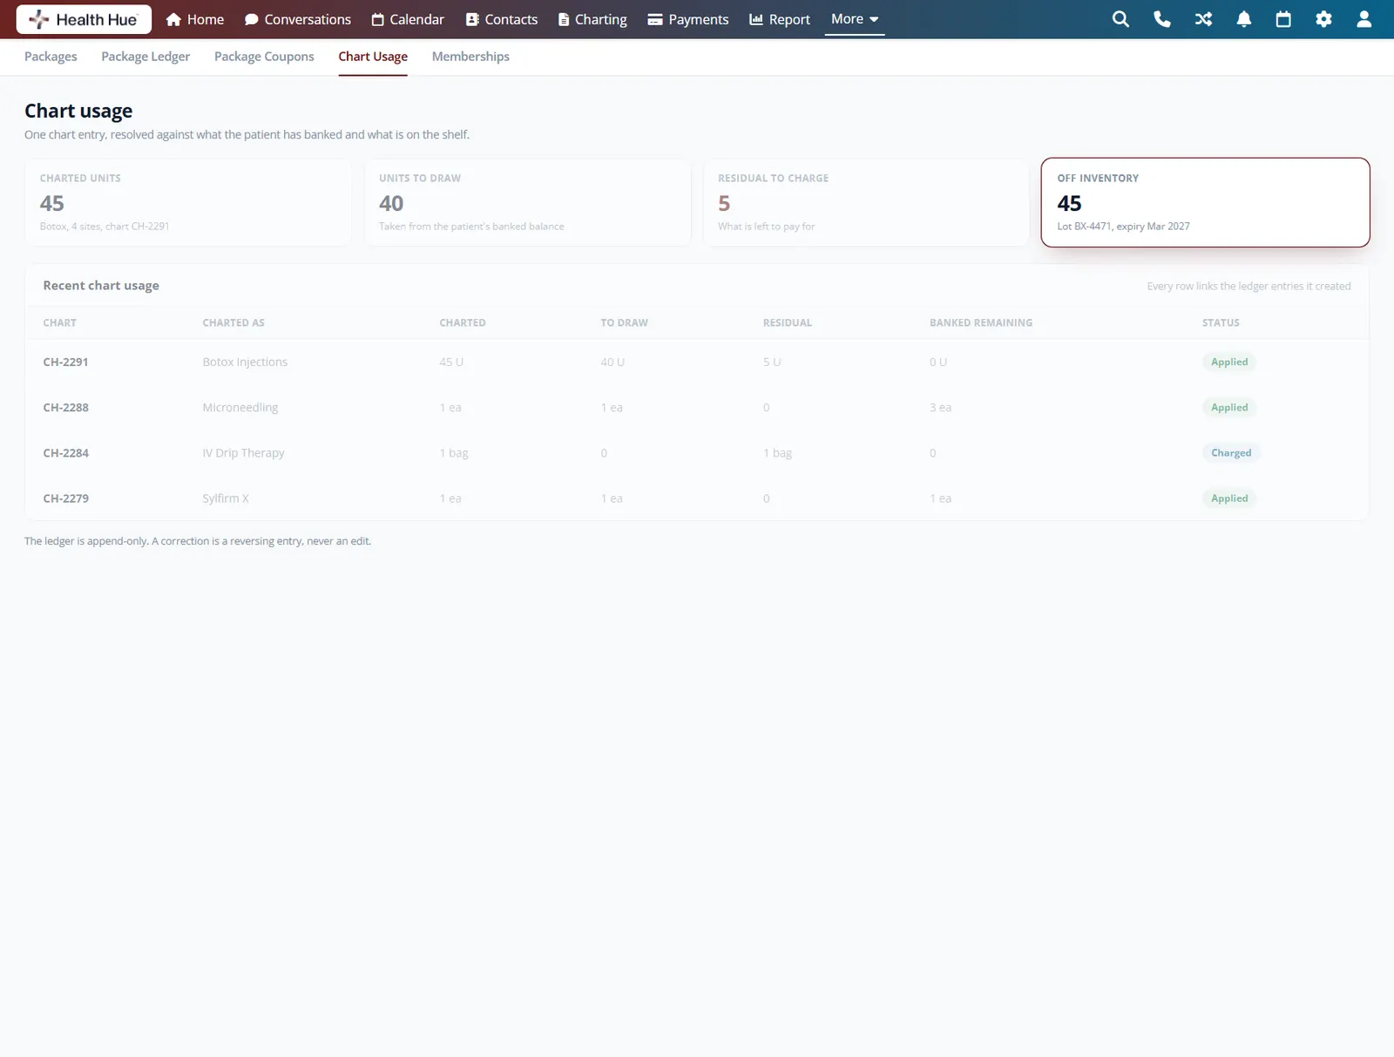Open chart row CH-2279

pyautogui.click(x=696, y=498)
